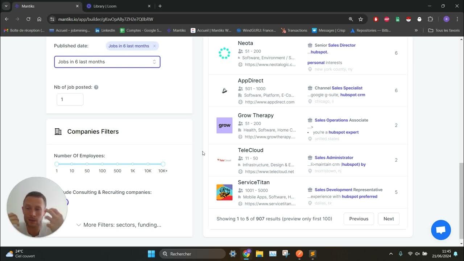The image size is (464, 261).
Task: Open the browser zoom magnifier icon
Action: point(351,19)
